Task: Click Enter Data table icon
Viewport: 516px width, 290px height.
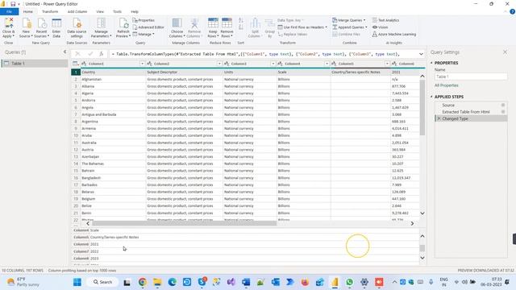Action: tap(56, 23)
